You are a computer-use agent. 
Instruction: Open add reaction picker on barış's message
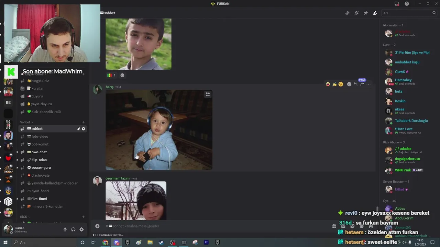[x=349, y=84]
